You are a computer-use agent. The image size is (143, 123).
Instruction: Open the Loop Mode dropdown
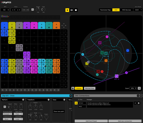pyautogui.click(x=18, y=119)
